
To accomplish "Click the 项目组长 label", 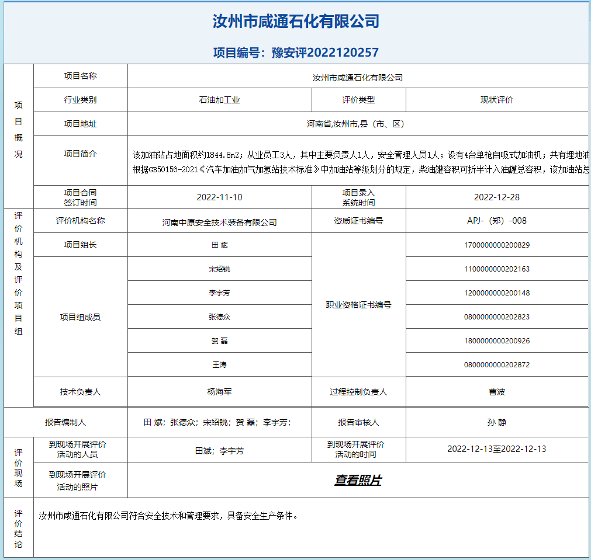I will tap(80, 245).
